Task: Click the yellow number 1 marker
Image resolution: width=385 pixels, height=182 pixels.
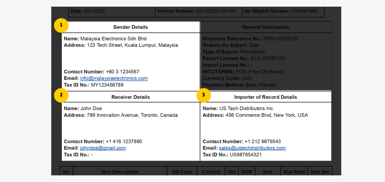Action: tap(61, 25)
